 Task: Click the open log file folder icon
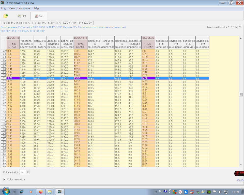coord(6,16)
